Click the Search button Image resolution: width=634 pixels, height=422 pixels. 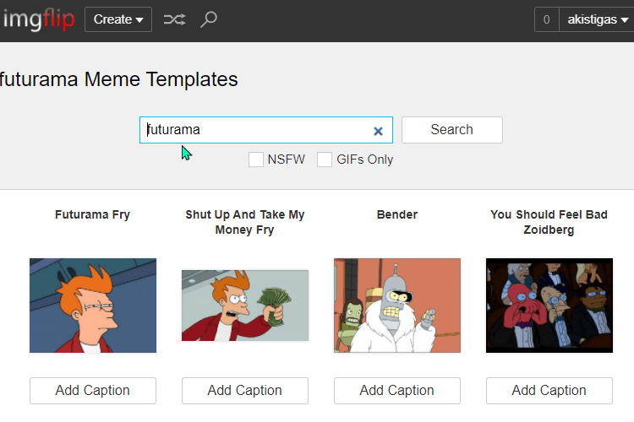(452, 130)
